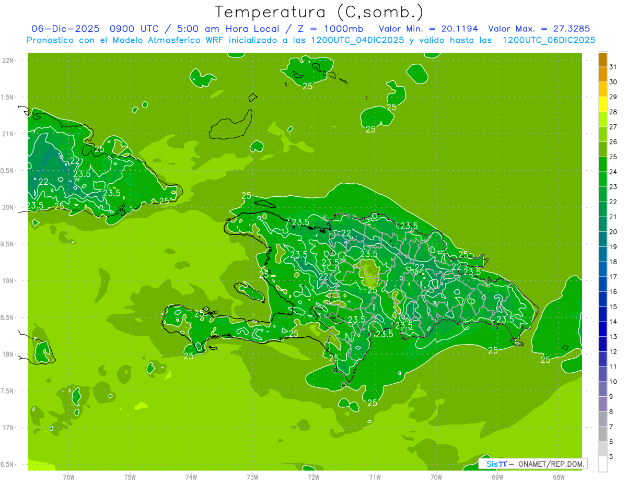
Task: Select the "06-Dic-2025" date text
Action: (x=66, y=29)
